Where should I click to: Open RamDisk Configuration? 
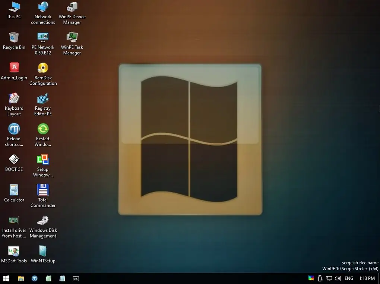(43, 74)
